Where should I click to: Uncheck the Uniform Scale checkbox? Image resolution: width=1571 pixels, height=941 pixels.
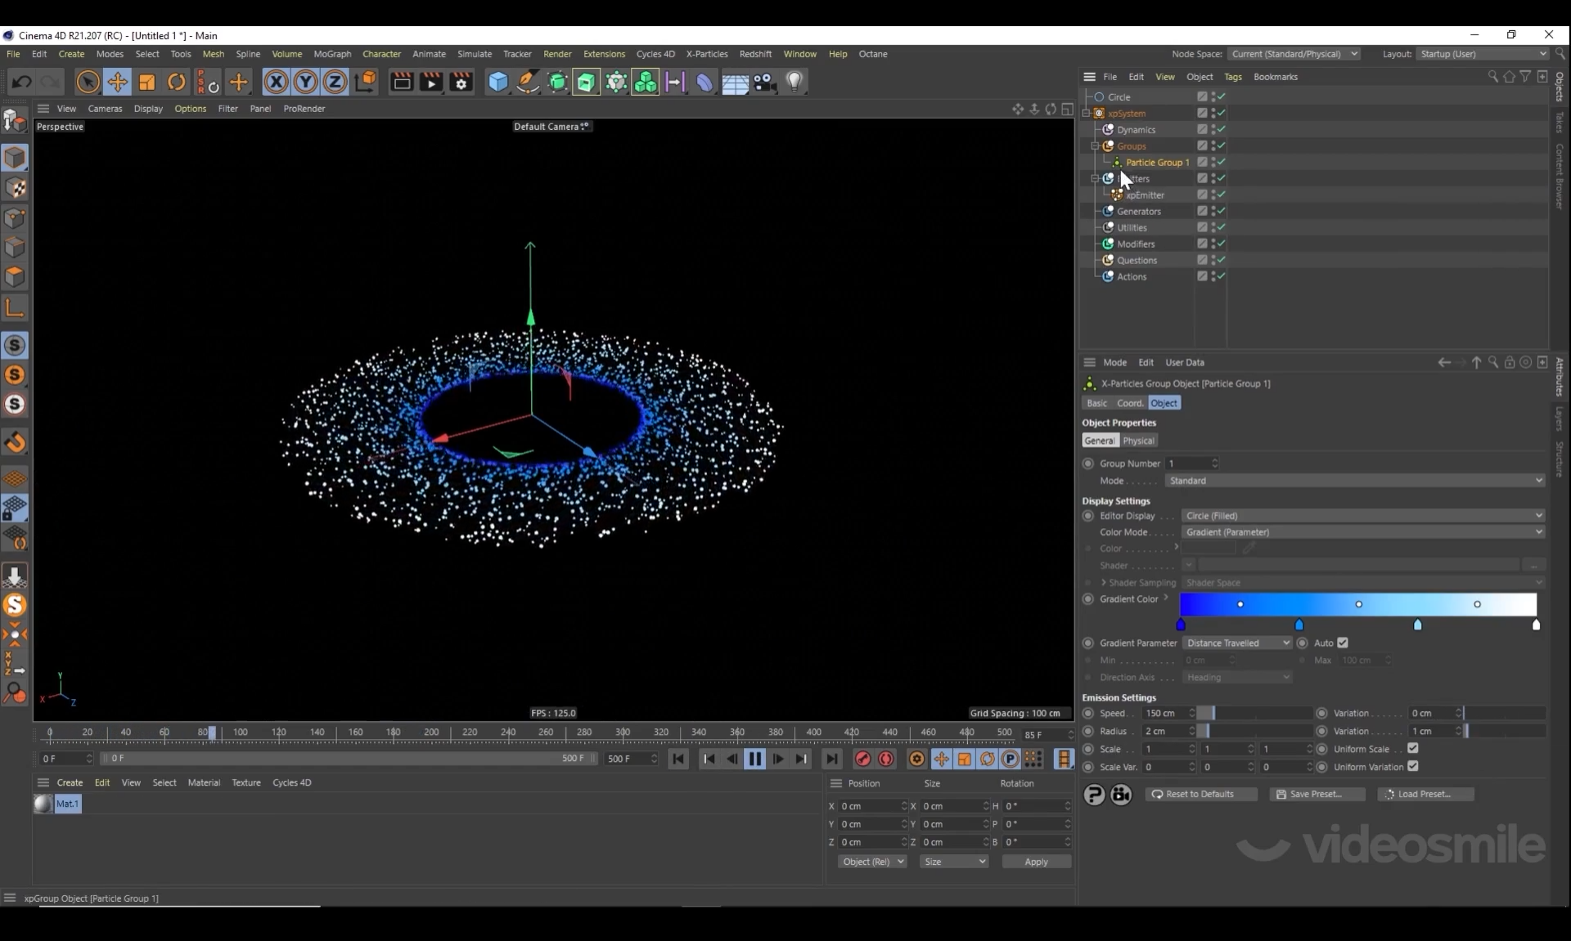[1413, 748]
